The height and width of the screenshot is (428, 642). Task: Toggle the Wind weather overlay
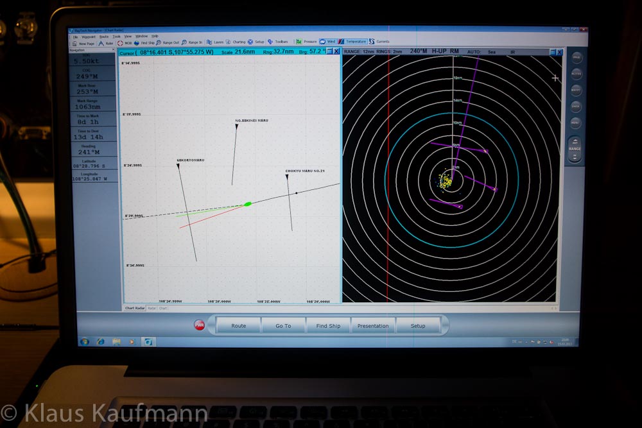tap(328, 41)
